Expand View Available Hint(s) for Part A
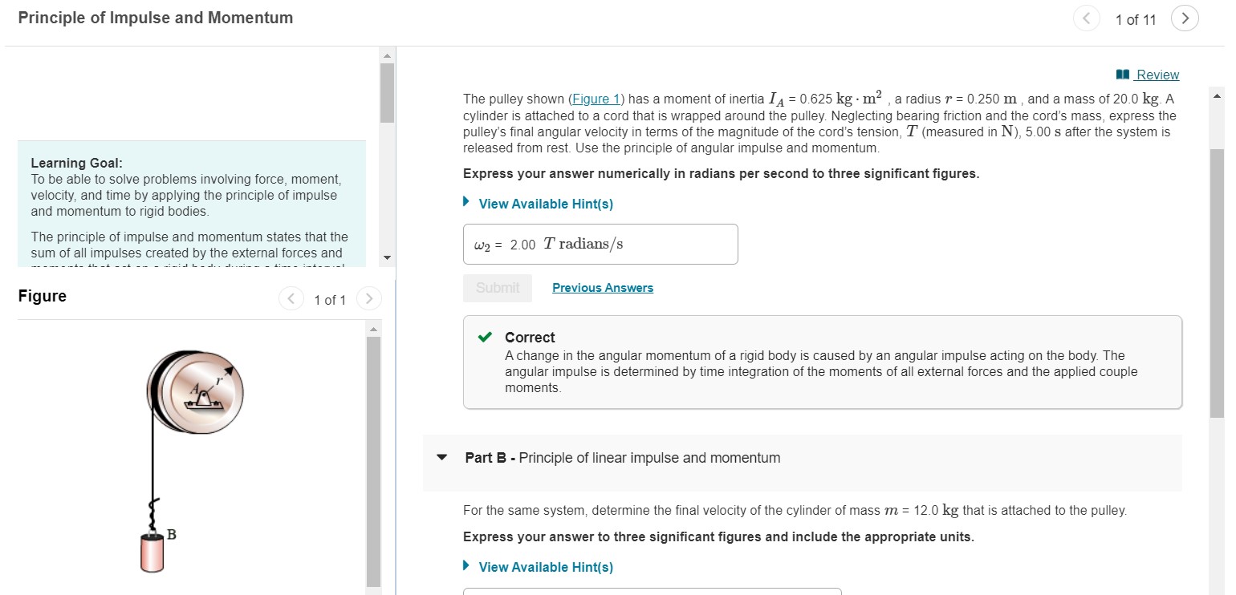 point(545,204)
